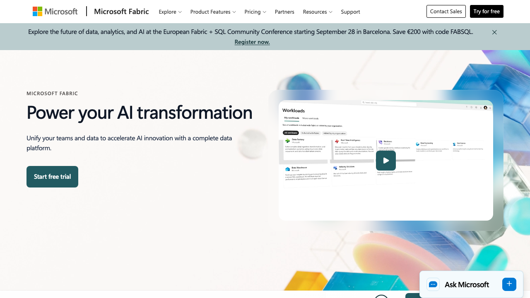Play the Fabric workloads video
The height and width of the screenshot is (298, 530).
tap(386, 161)
